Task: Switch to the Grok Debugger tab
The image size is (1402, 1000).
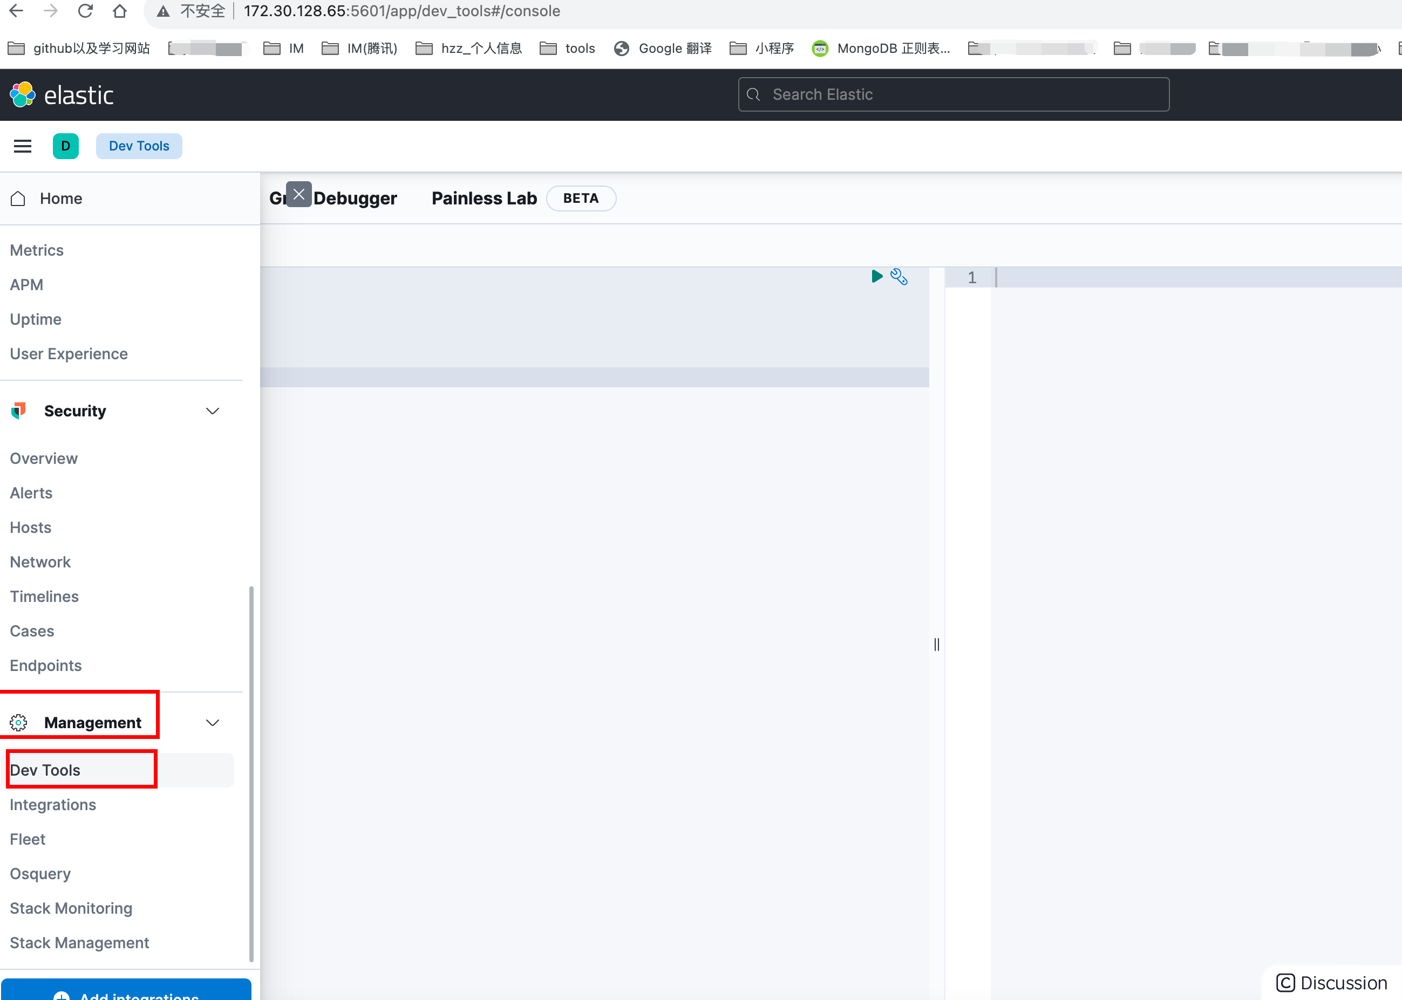Action: [356, 198]
